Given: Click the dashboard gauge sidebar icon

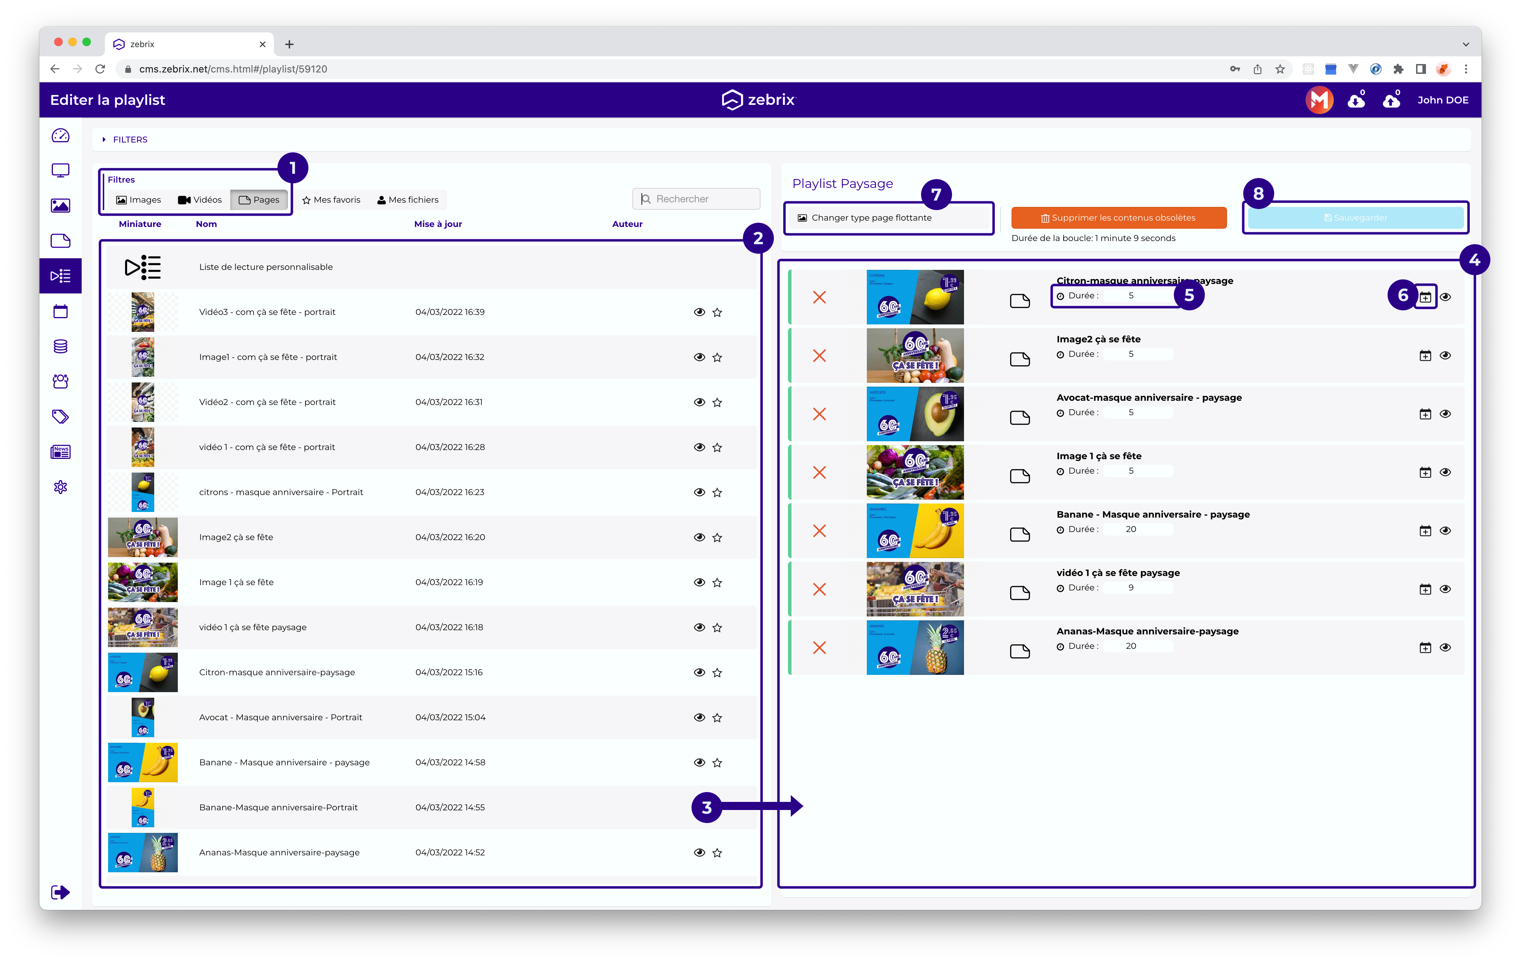Looking at the screenshot, I should 61,136.
